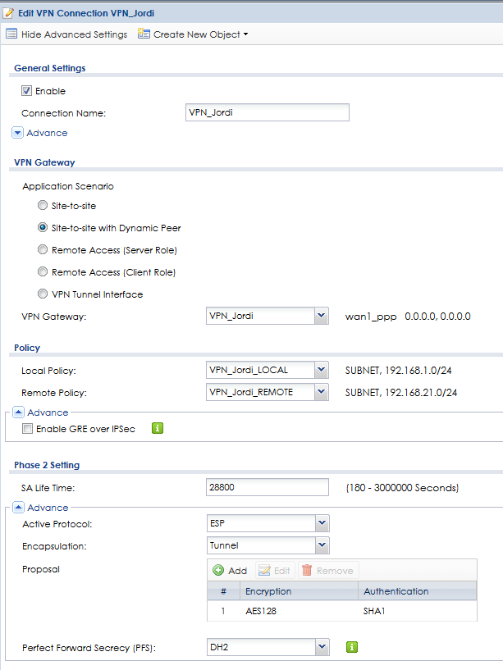The image size is (503, 670).
Task: Click the Encryption column header
Action: (x=299, y=591)
